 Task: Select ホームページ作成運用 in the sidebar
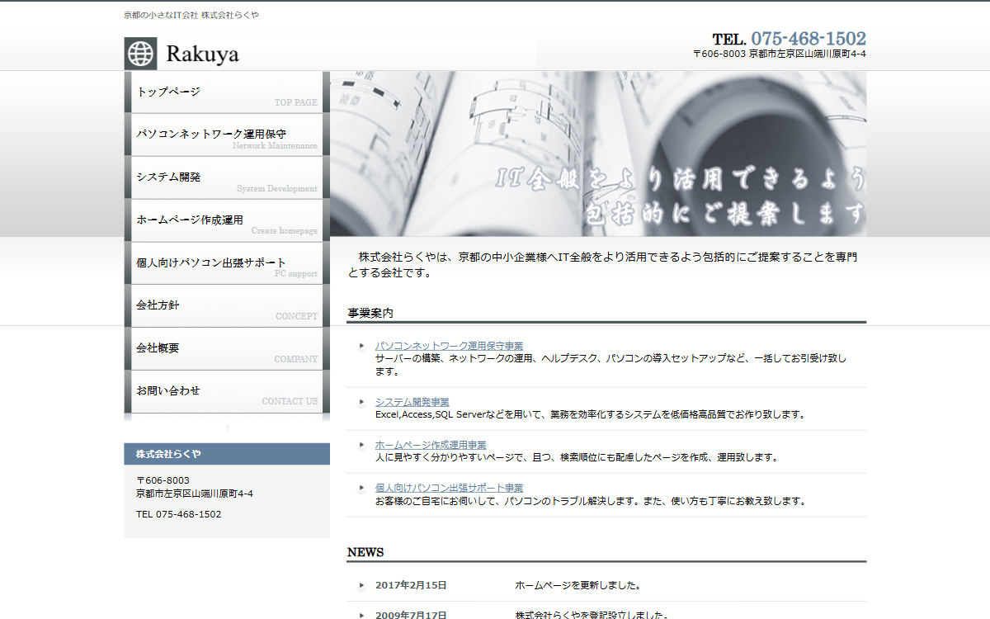227,220
